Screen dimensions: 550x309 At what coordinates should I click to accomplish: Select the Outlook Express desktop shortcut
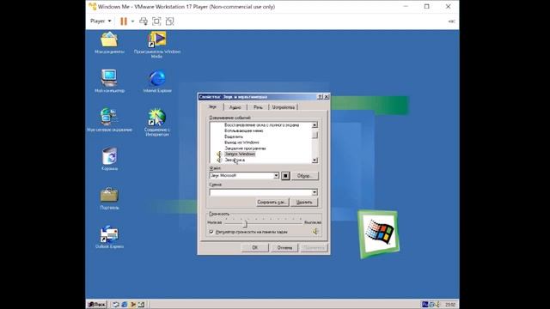(109, 237)
